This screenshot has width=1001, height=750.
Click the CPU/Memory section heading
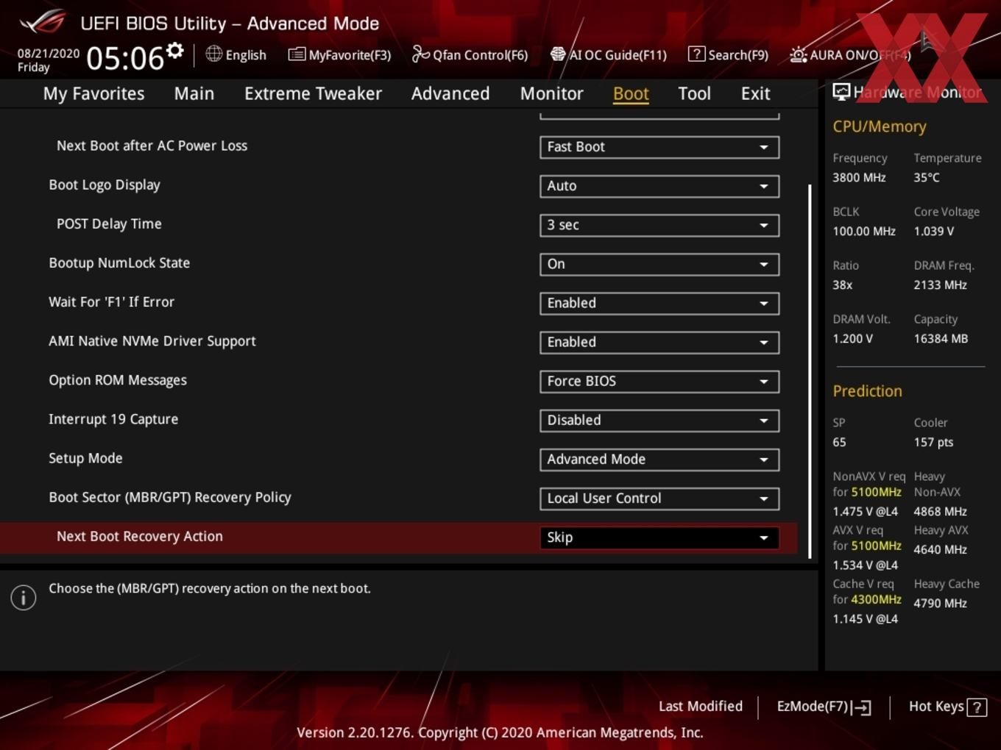(880, 126)
